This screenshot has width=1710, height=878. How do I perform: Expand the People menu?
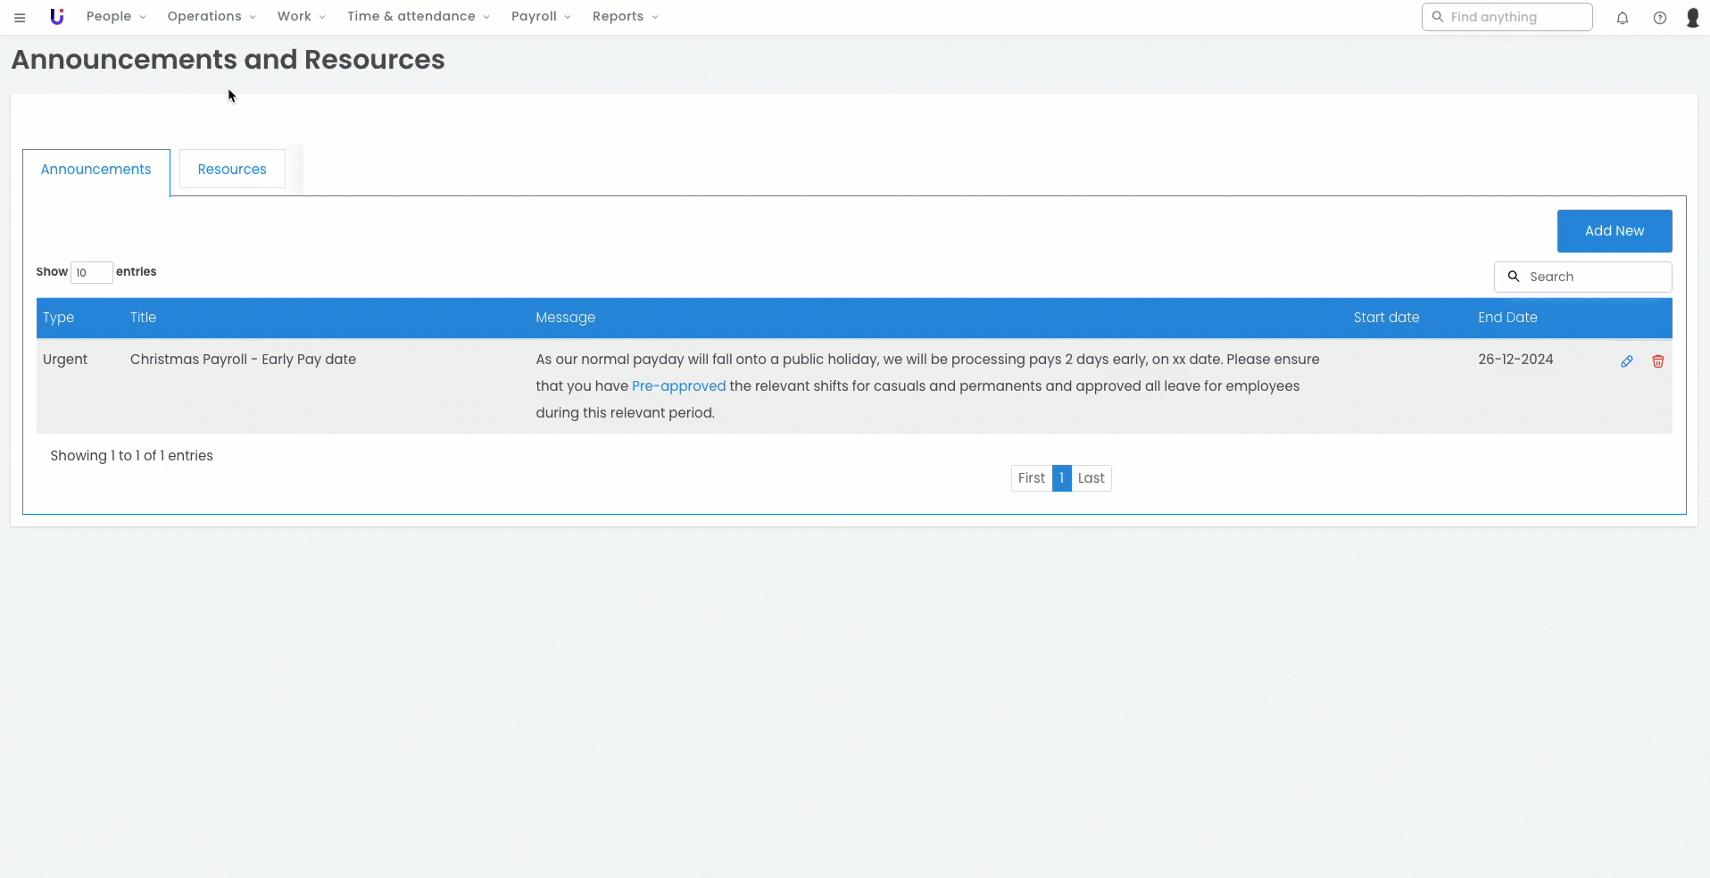(115, 17)
